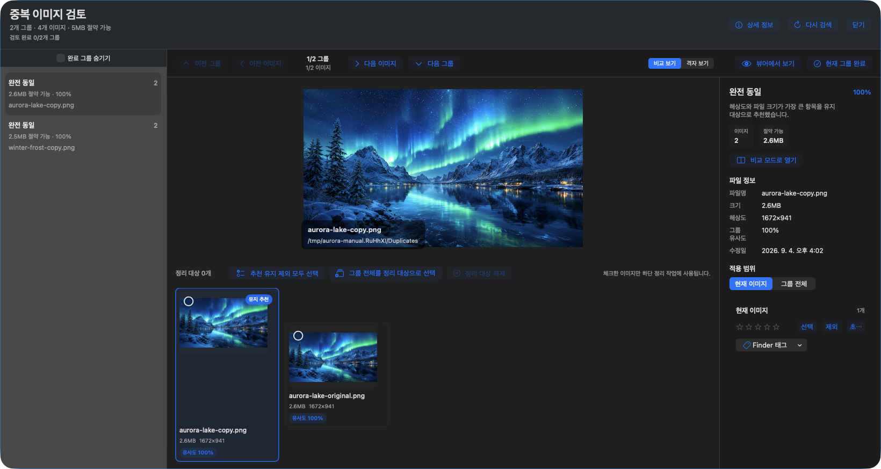The height and width of the screenshot is (469, 881).
Task: Click the 유사도 100% badge under aurora-lake-original.png
Action: (308, 419)
